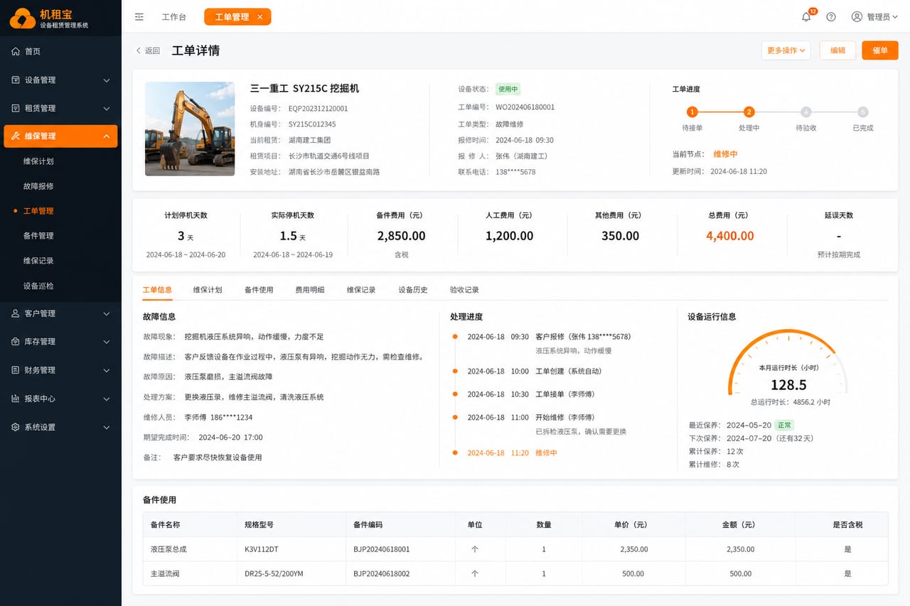Click progress step 已完成 circle

862,112
